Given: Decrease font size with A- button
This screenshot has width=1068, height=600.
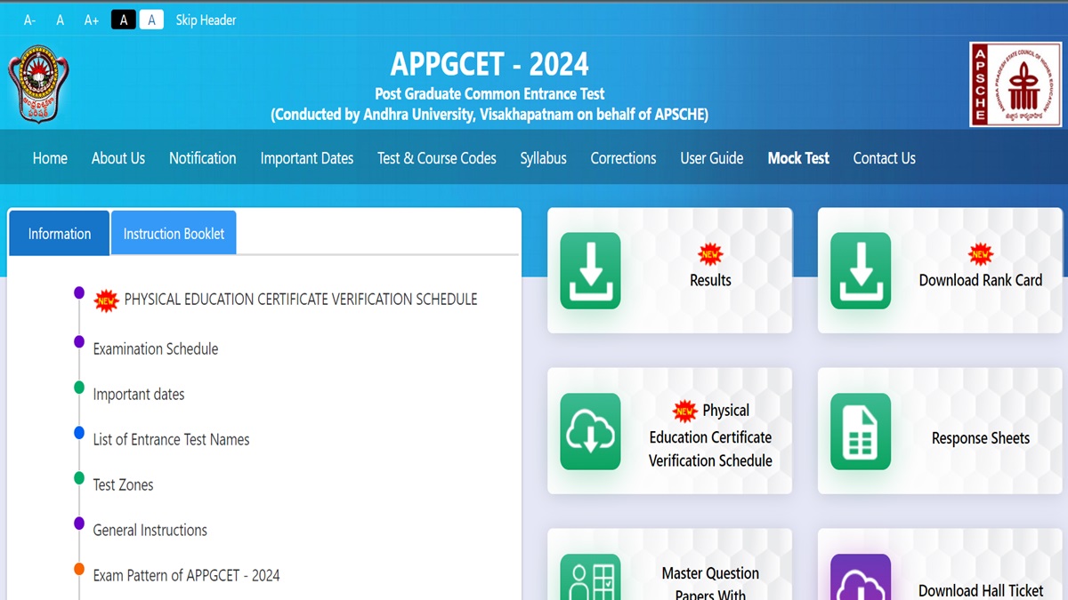Looking at the screenshot, I should pos(29,20).
